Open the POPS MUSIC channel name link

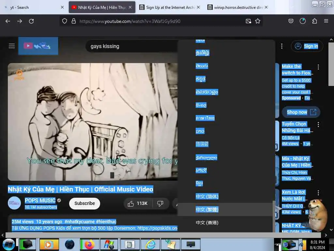click(x=40, y=200)
